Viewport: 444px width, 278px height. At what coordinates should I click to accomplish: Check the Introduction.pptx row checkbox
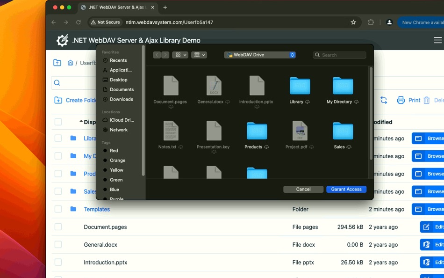click(58, 262)
